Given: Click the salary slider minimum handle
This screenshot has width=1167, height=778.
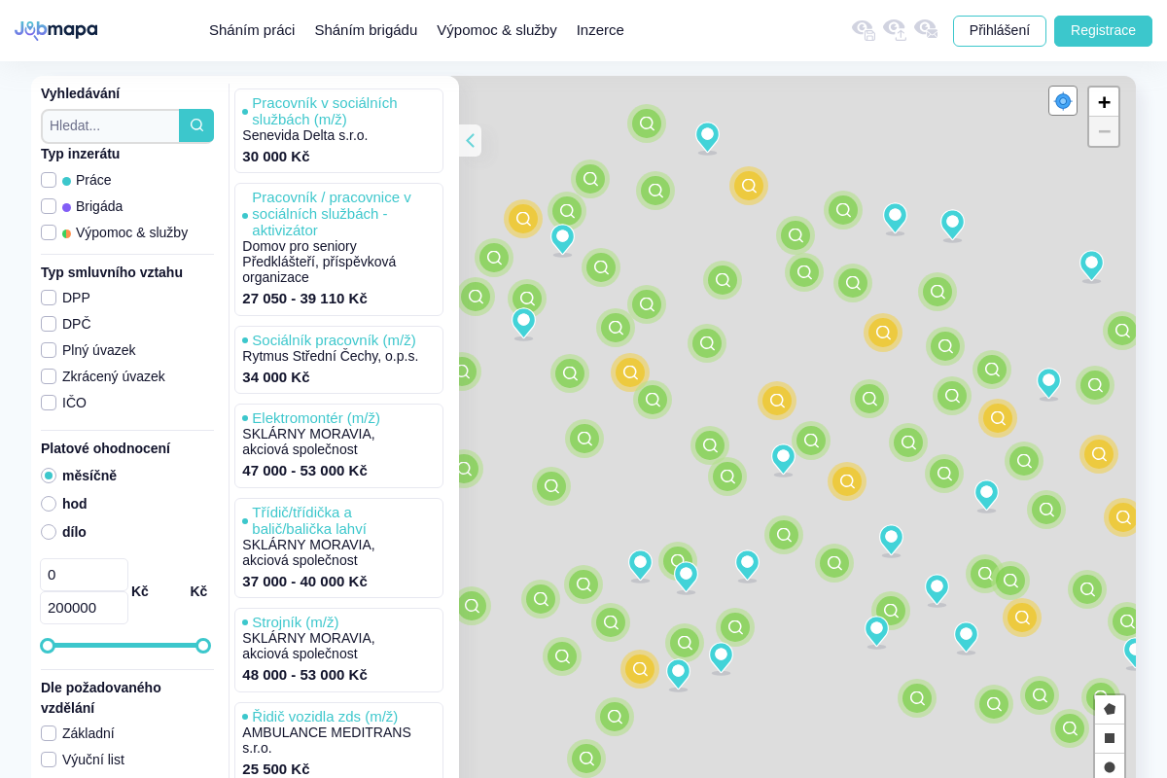Looking at the screenshot, I should click(x=48, y=646).
